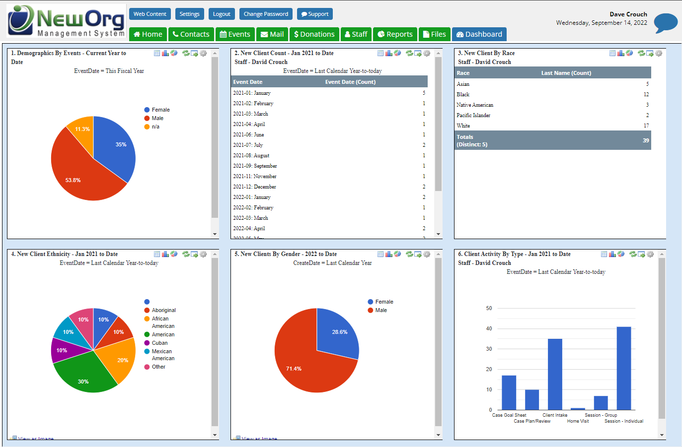682x447 pixels.
Task: Click the Support button in the top toolbar
Action: coord(314,14)
